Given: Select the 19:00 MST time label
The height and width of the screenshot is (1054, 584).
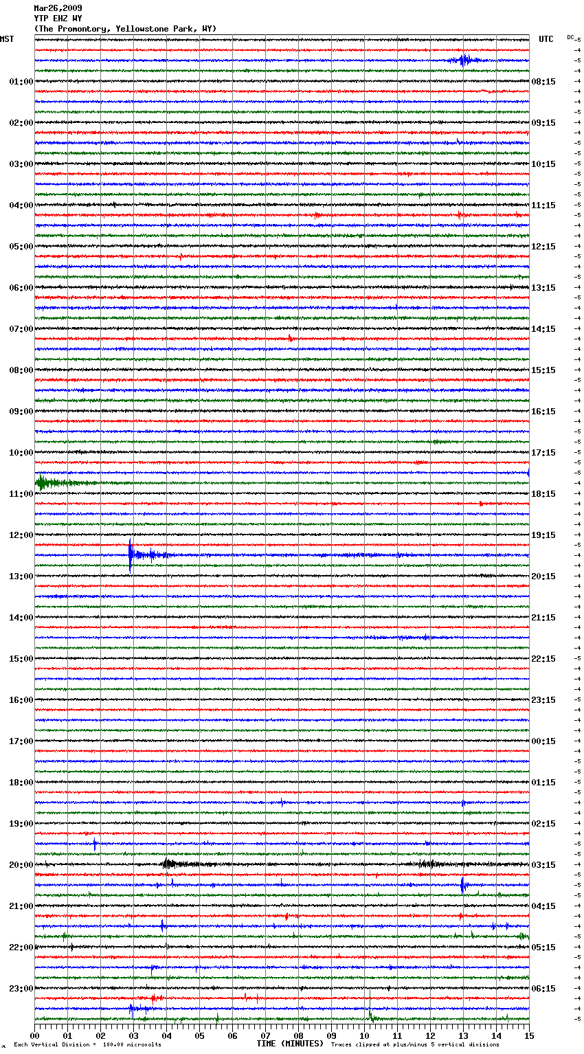Looking at the screenshot, I should (x=21, y=824).
